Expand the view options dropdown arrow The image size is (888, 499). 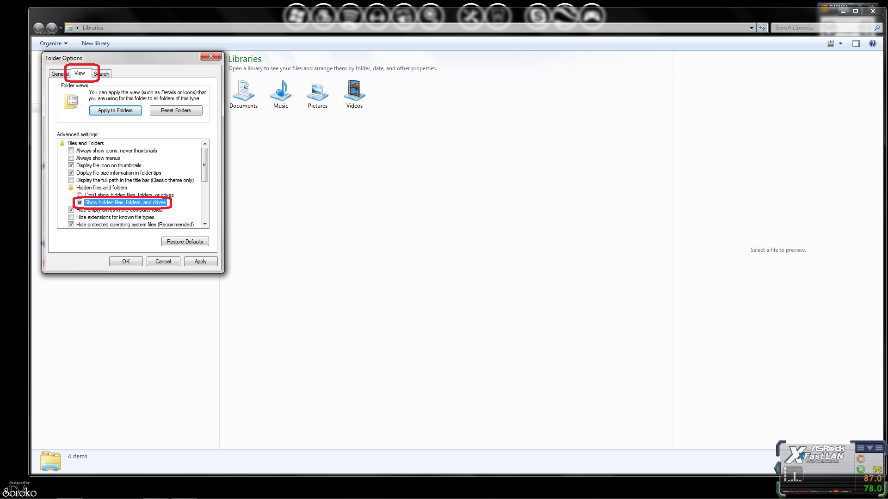click(x=840, y=43)
